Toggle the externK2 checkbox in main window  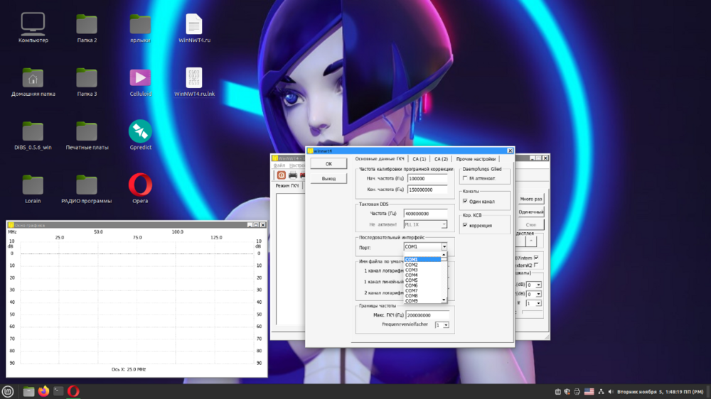coord(536,265)
